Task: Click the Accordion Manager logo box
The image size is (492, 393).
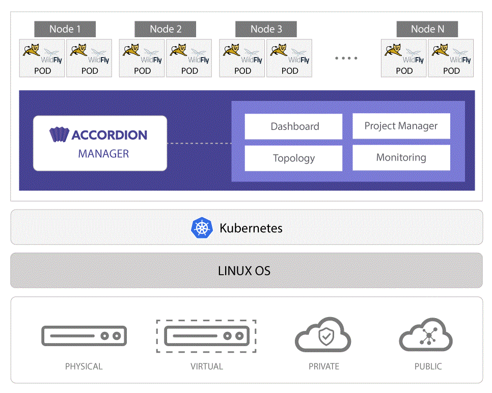Action: pos(100,143)
